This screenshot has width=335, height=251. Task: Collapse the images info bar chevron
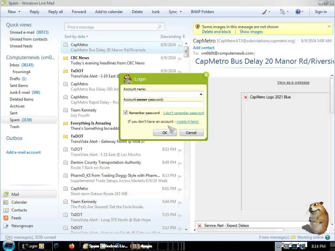point(329,26)
